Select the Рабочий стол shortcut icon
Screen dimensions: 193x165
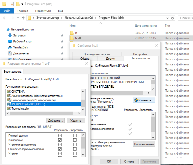(x=10, y=41)
